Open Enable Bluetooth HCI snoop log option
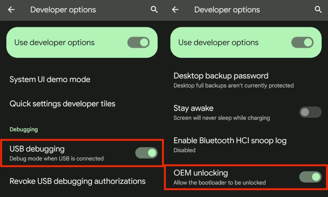 246,145
